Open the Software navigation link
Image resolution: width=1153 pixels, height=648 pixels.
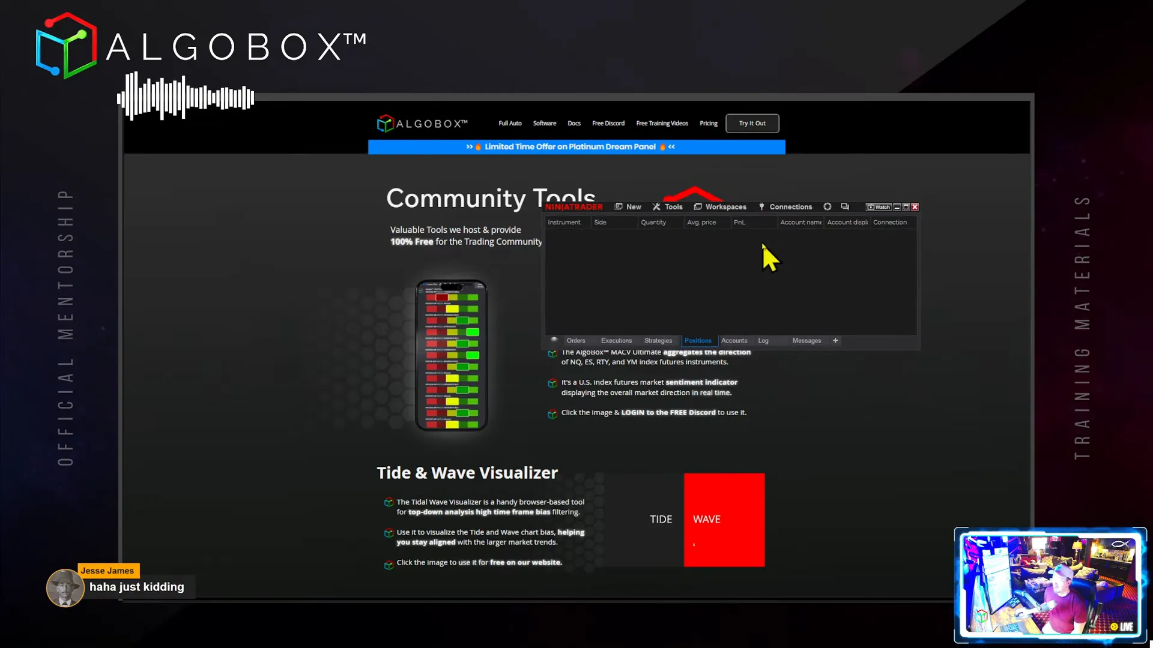544,123
